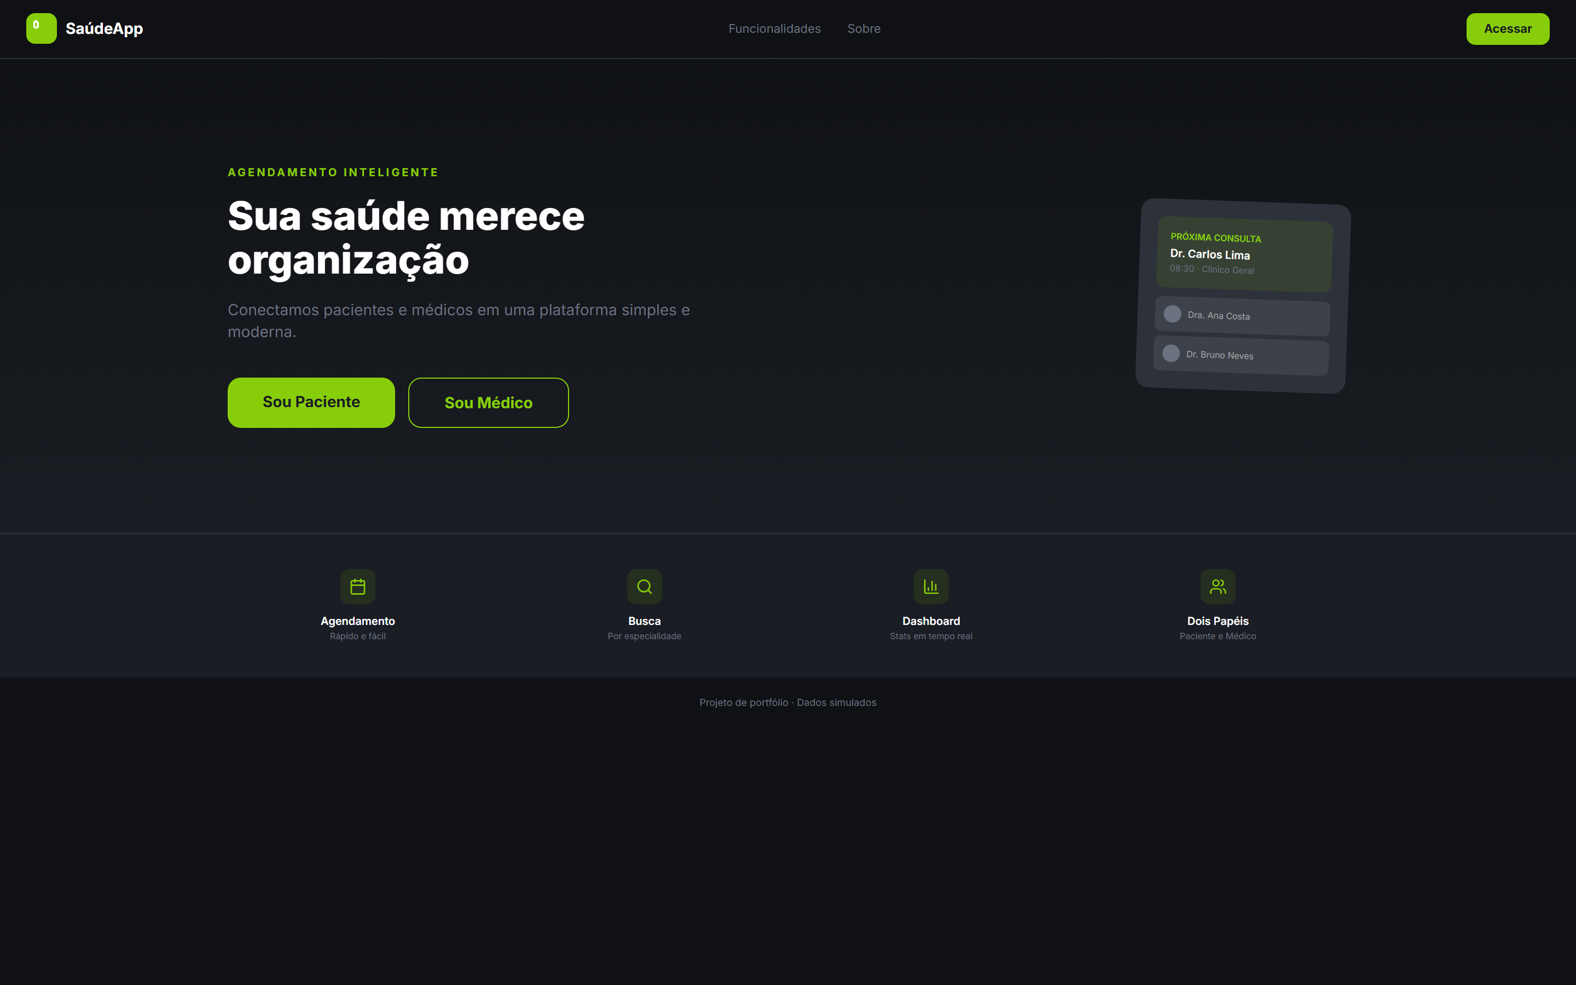Click the Rápido e fácil caption

click(x=357, y=636)
